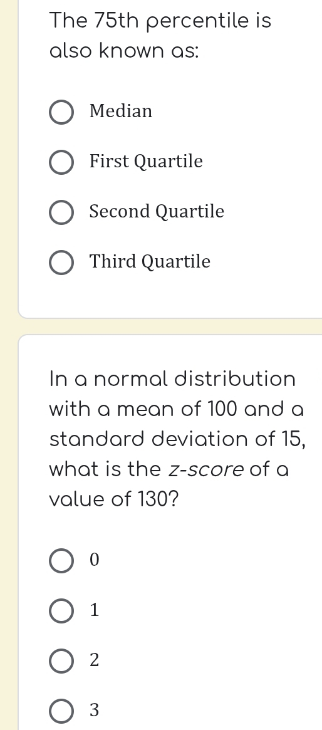Choose the First Quartile radio circle
This screenshot has height=730, width=322.
click(61, 162)
